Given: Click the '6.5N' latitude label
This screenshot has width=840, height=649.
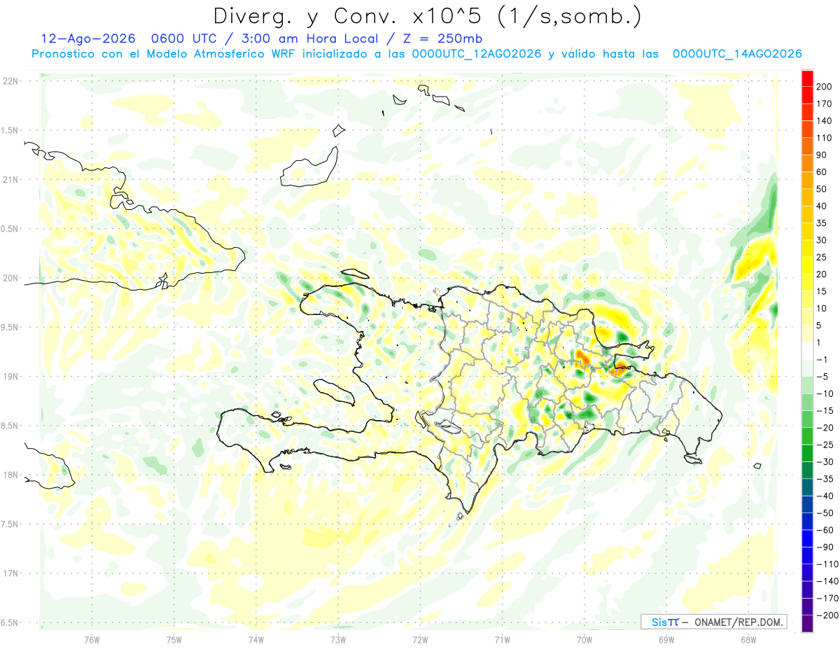Looking at the screenshot, I should pos(10,622).
